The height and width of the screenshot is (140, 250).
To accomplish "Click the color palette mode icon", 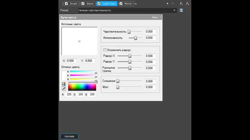I will pyautogui.click(x=64, y=84).
